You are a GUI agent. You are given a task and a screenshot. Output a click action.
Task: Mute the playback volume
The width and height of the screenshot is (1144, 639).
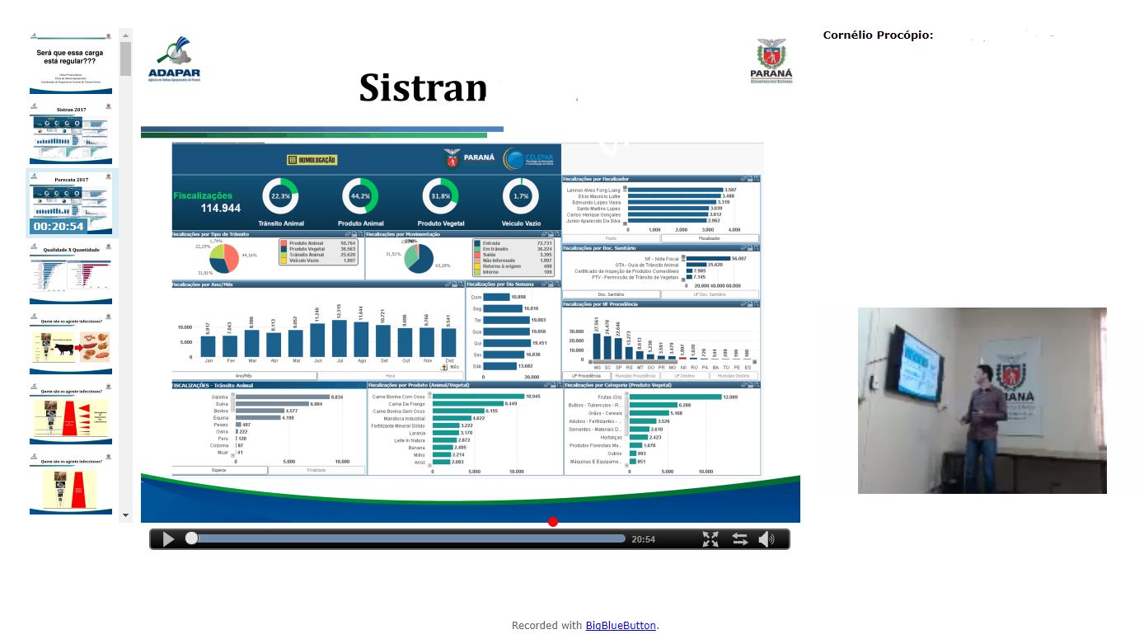767,539
